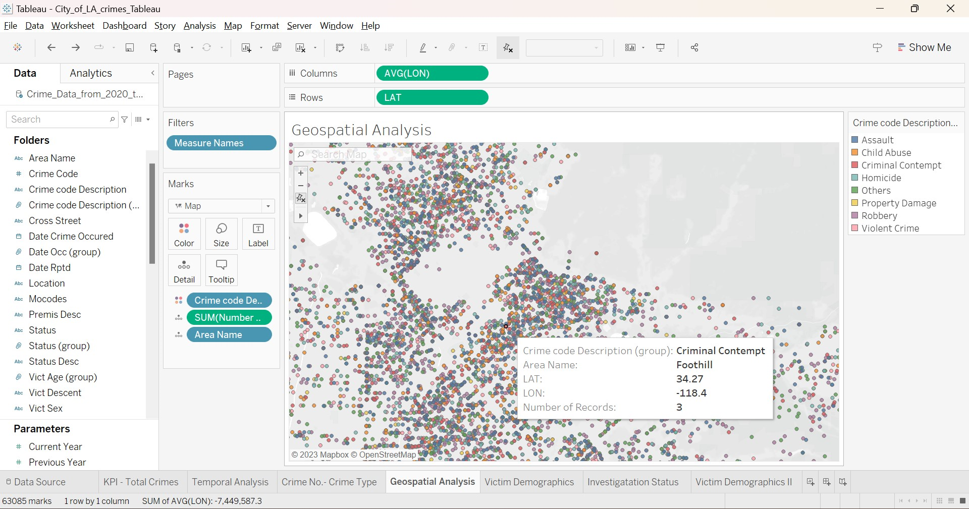Screen dimensions: 969x509
Task: Click the Show Me button
Action: pos(925,47)
